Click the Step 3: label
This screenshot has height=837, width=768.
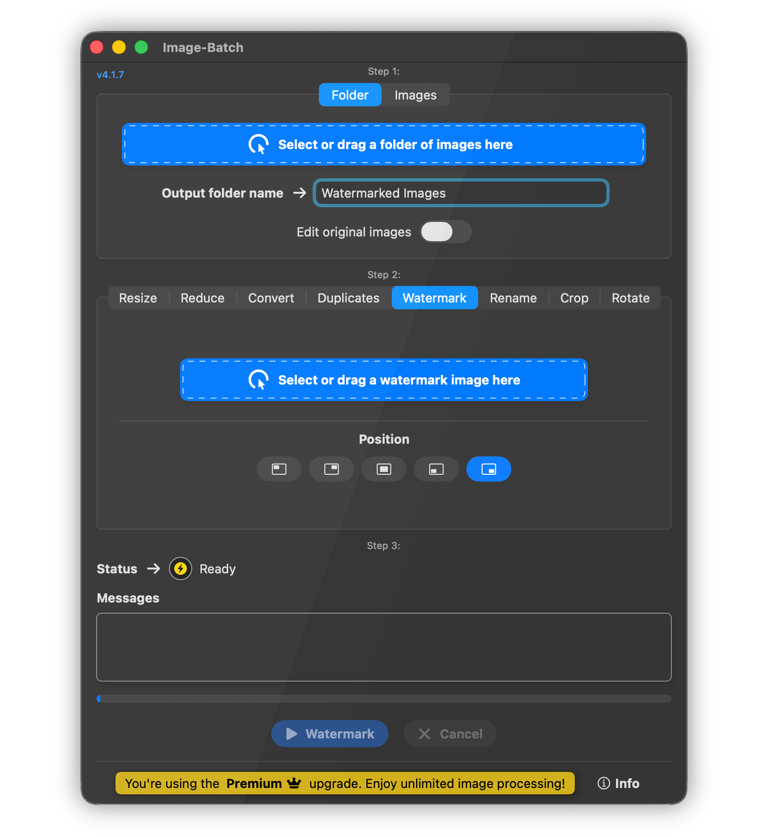[x=384, y=546]
